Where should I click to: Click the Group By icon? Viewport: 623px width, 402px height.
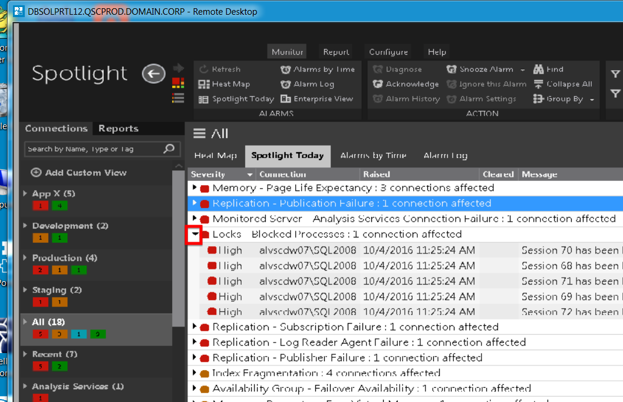coord(538,99)
